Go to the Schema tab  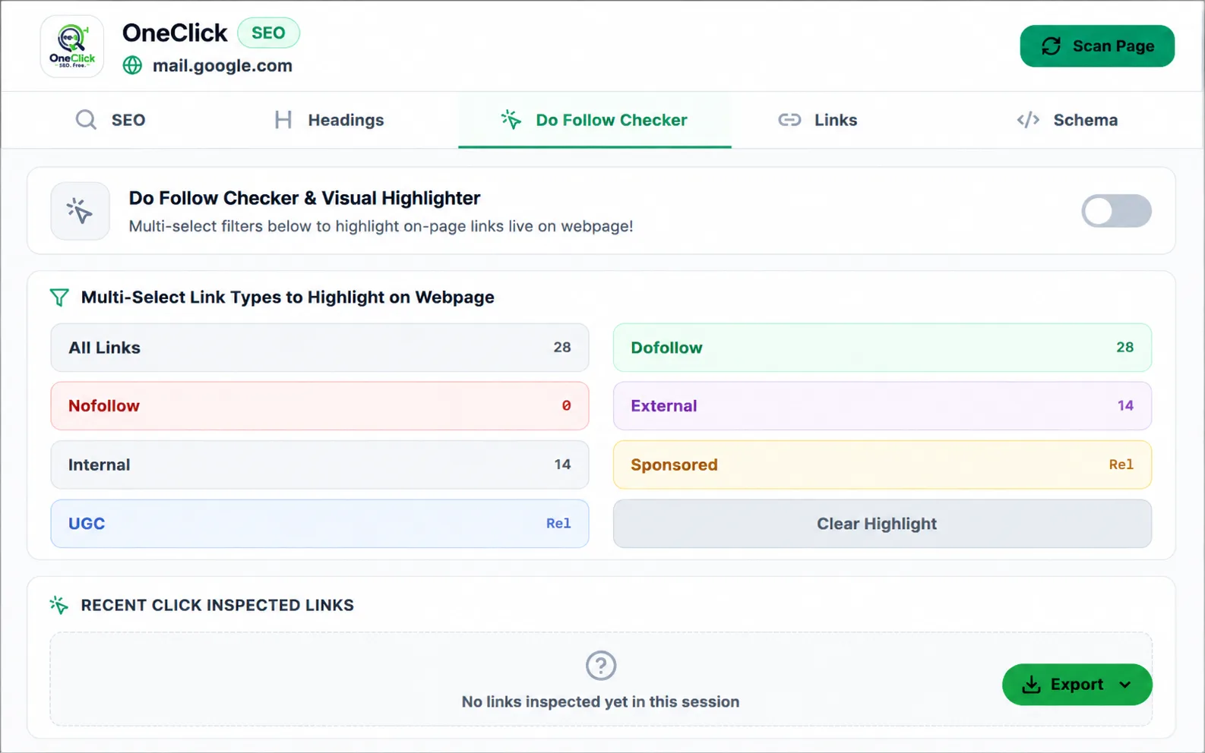pos(1067,120)
